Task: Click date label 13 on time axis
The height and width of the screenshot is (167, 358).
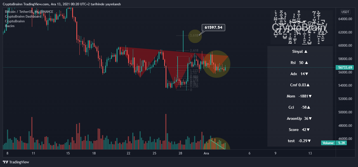Action: (x=310, y=153)
